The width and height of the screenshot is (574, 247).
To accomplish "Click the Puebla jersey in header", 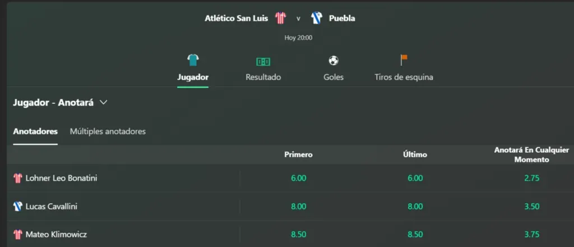I will (x=316, y=18).
